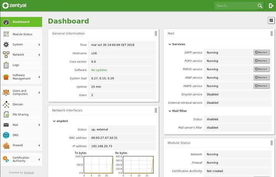The image size is (276, 177).
Task: Click the interface status up, external
Action: coord(99,130)
